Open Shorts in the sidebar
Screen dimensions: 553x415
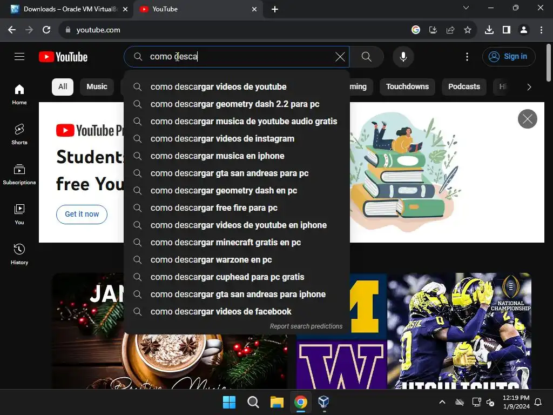pos(19,134)
